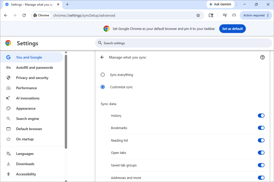
Task: Click the Chrome site info chip
Action: [x=41, y=15]
